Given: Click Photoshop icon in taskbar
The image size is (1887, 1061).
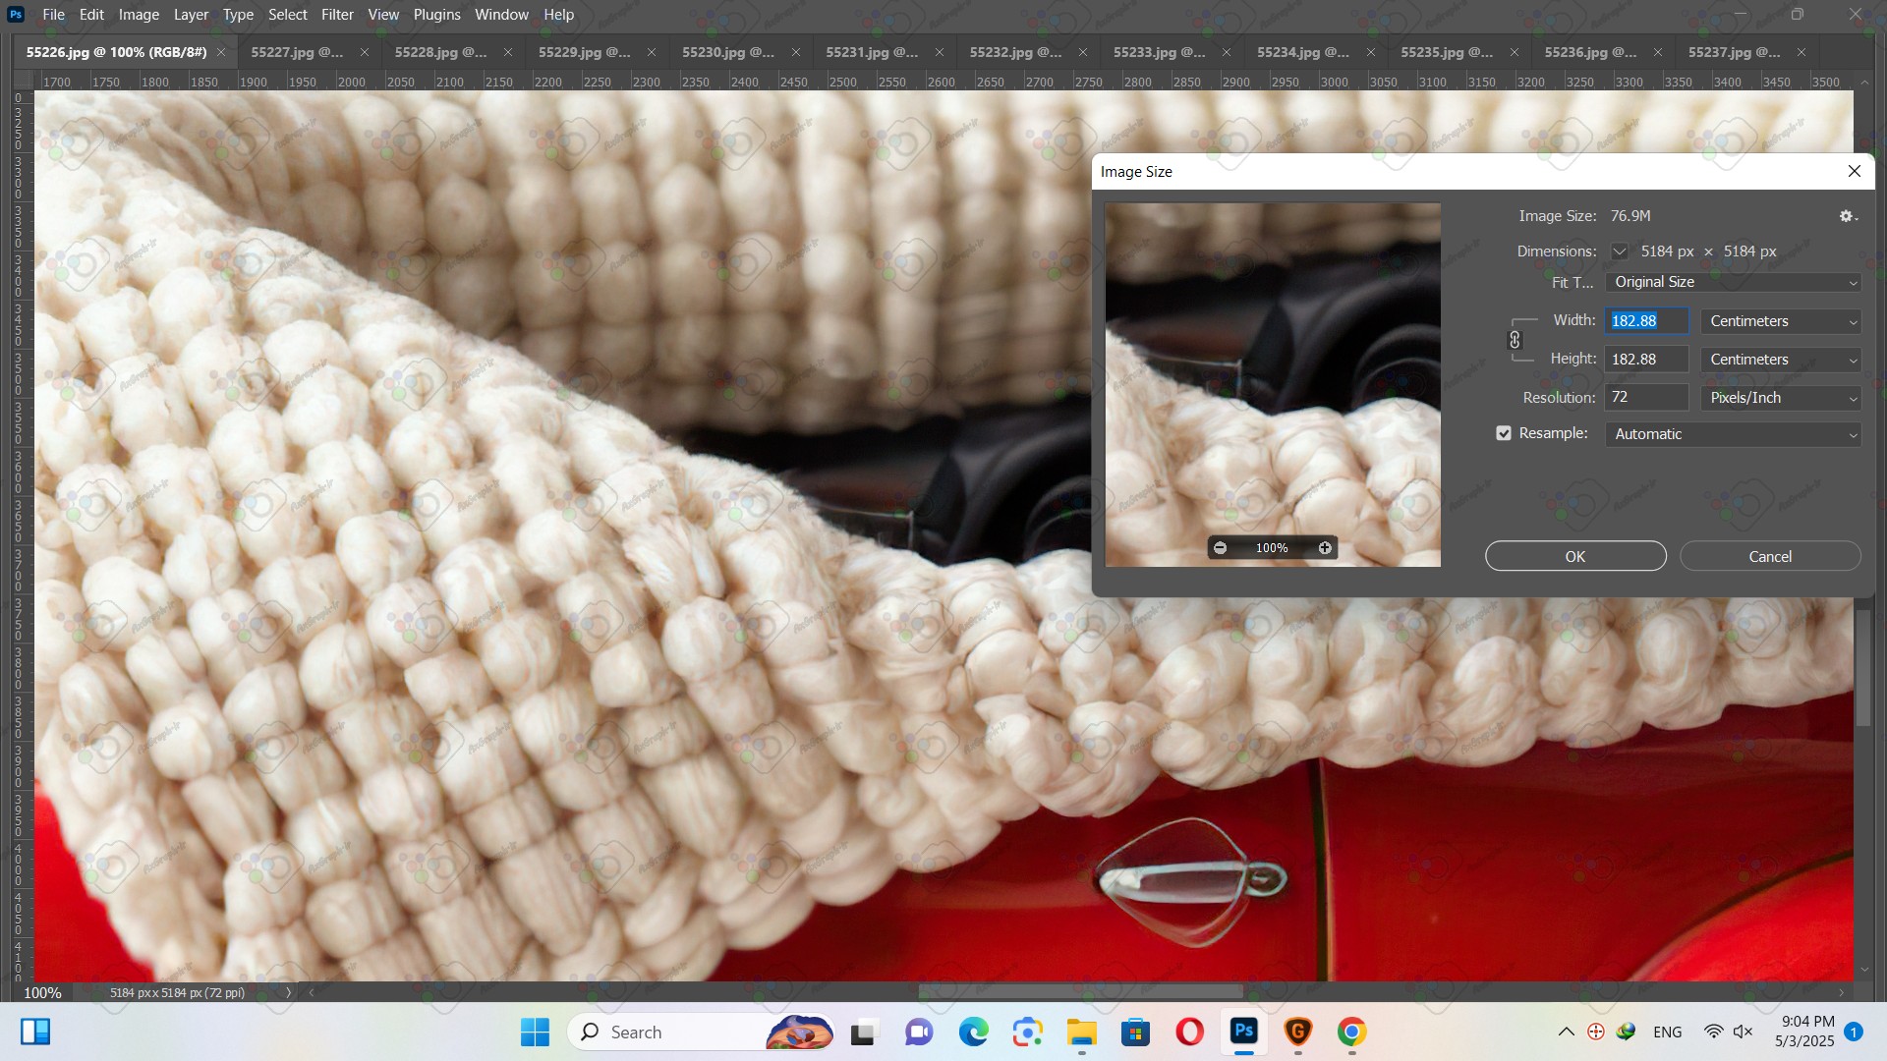Looking at the screenshot, I should point(1244,1032).
